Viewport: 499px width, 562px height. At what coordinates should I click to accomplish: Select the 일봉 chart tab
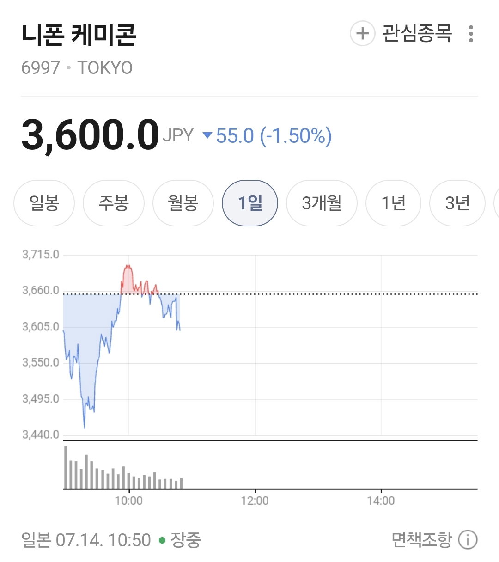44,203
